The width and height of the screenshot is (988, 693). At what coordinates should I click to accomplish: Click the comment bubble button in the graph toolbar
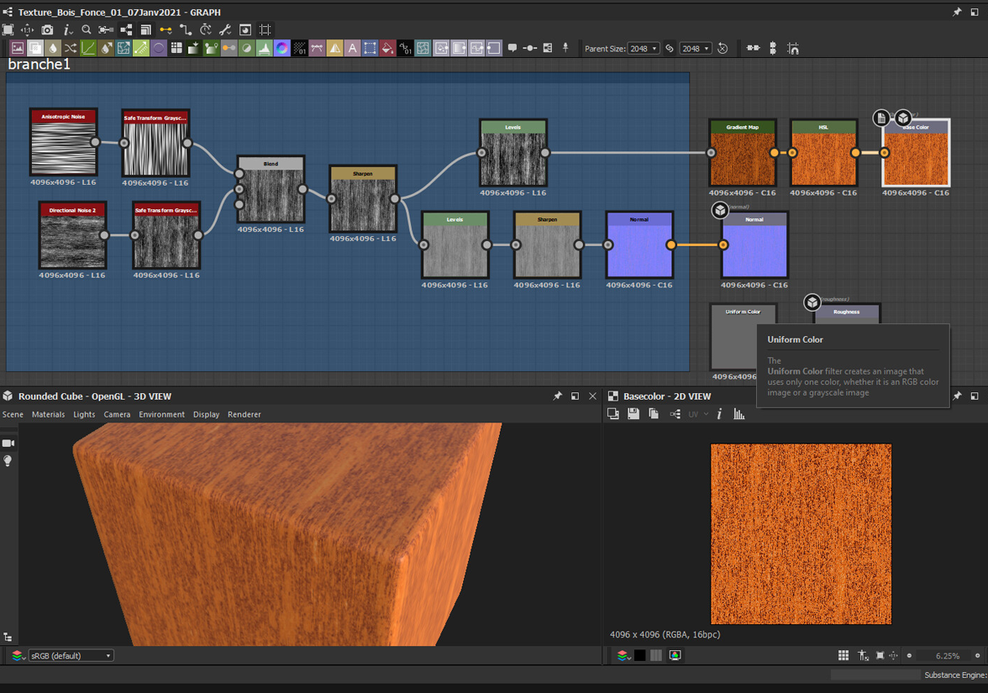512,48
